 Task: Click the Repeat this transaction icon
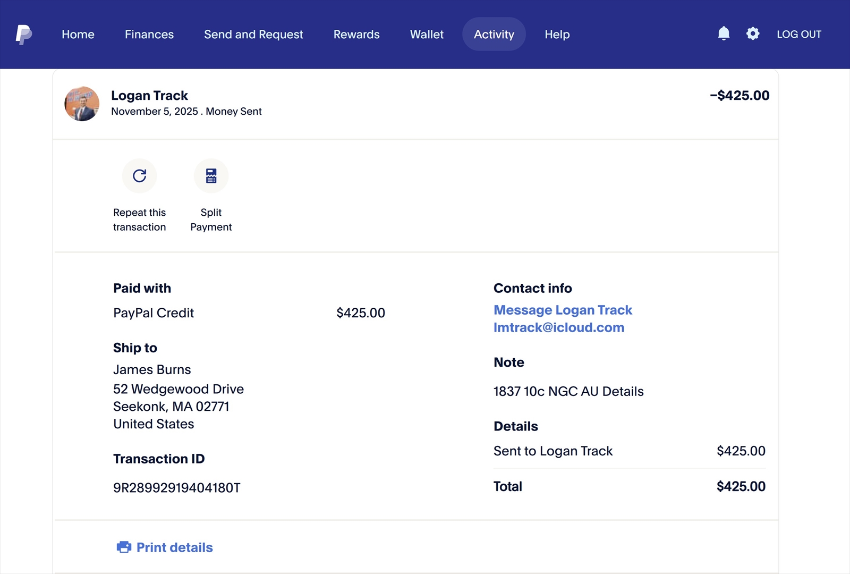coord(139,176)
